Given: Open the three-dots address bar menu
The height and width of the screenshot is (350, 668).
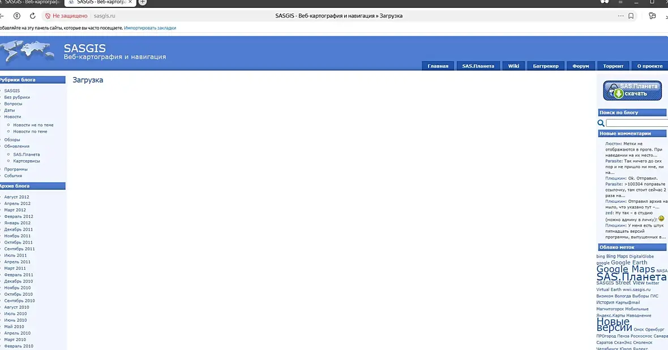Looking at the screenshot, I should pyautogui.click(x=620, y=16).
